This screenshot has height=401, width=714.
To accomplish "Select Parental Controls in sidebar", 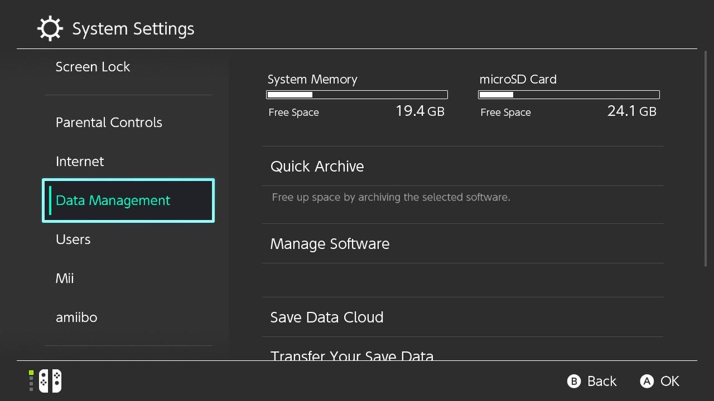I will 109,123.
